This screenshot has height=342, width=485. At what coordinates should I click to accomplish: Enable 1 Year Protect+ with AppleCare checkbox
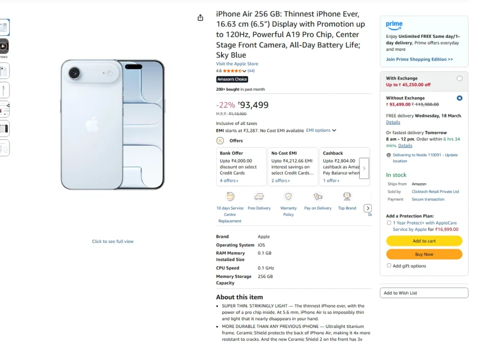coord(389,222)
